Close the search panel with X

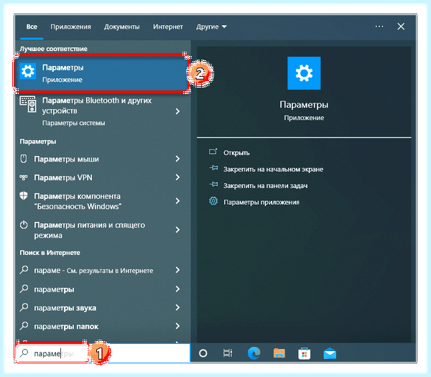click(401, 27)
